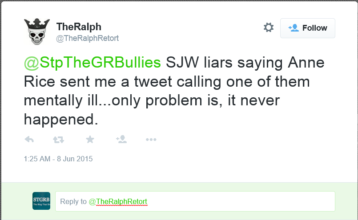
Task: Click the gray @TheRalphRetort handle under the name
Action: point(87,38)
